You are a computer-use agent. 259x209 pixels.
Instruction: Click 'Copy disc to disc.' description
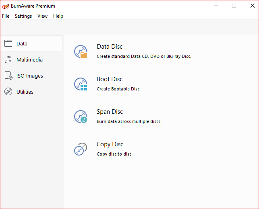[115, 154]
